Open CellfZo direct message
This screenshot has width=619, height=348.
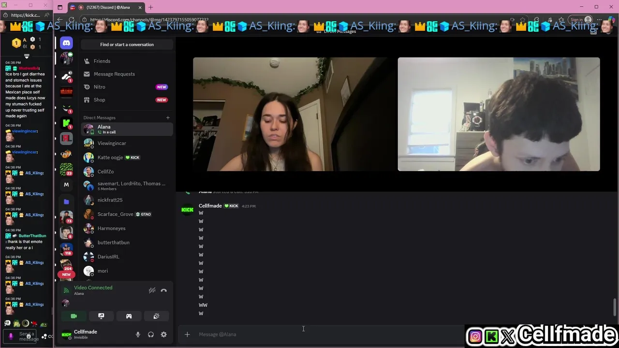pos(127,172)
